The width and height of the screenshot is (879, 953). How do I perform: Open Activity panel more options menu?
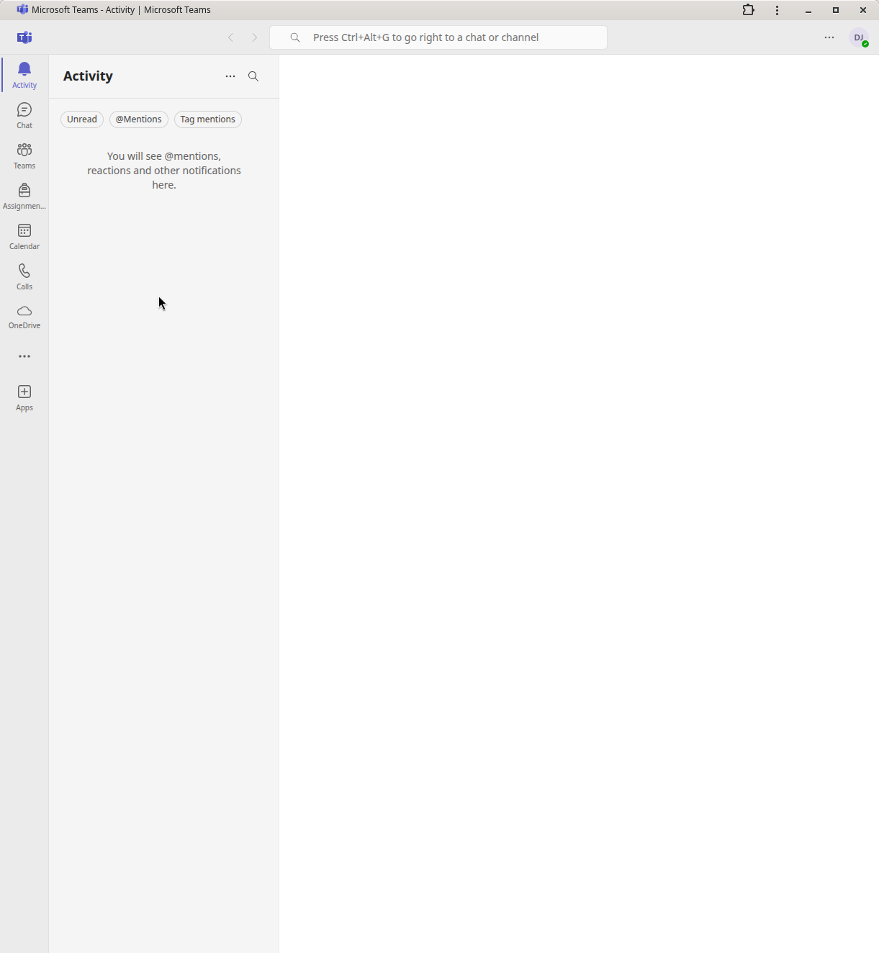point(230,76)
